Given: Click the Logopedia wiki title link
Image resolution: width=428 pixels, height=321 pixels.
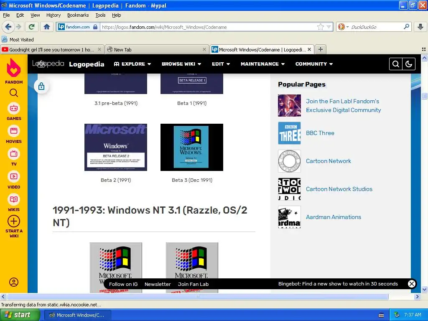Looking at the screenshot, I should tap(87, 64).
